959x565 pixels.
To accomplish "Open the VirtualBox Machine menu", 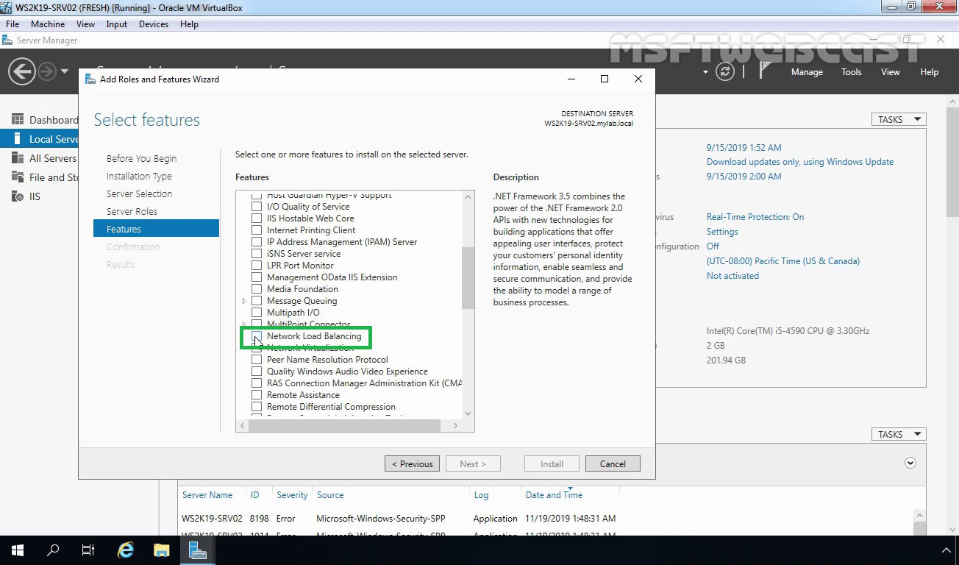I will point(48,24).
